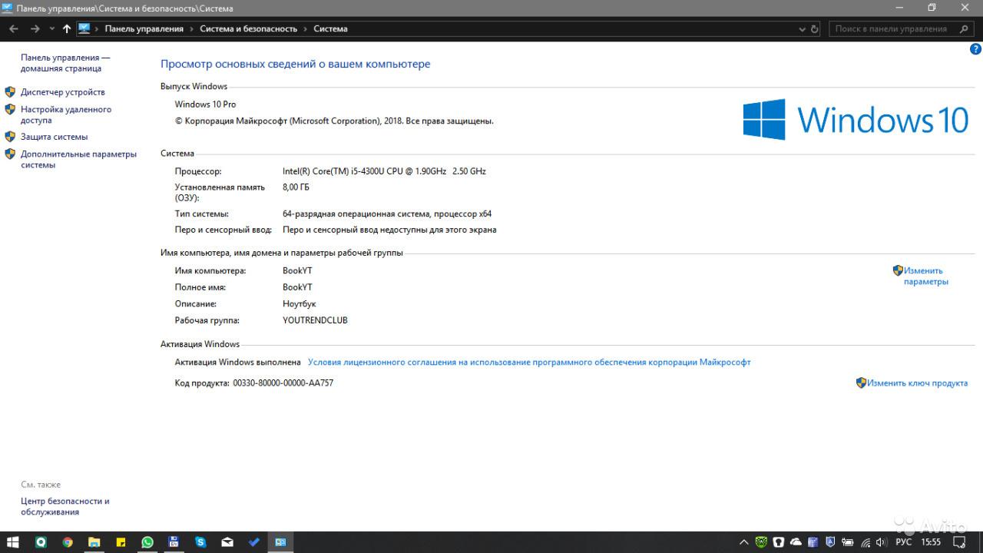Open volume speaker tray icon
Screen dimensions: 983x553
click(882, 542)
